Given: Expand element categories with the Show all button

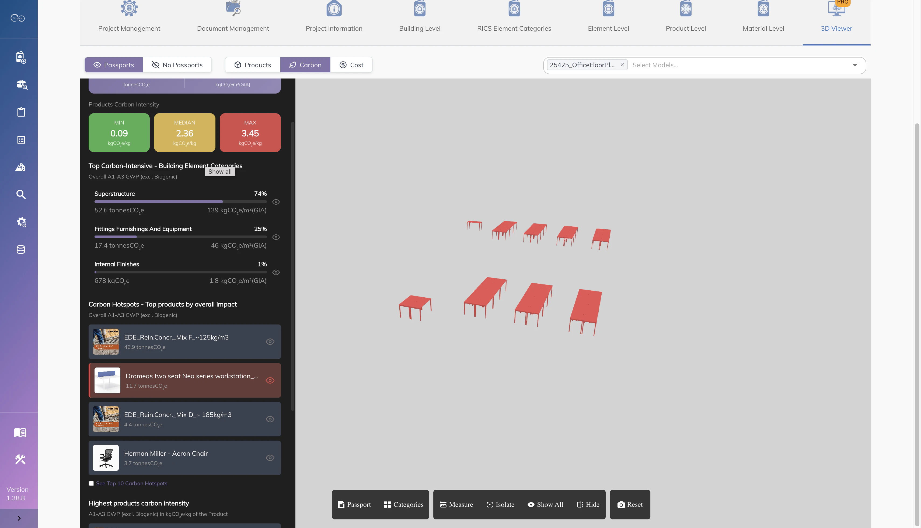Looking at the screenshot, I should coord(220,172).
